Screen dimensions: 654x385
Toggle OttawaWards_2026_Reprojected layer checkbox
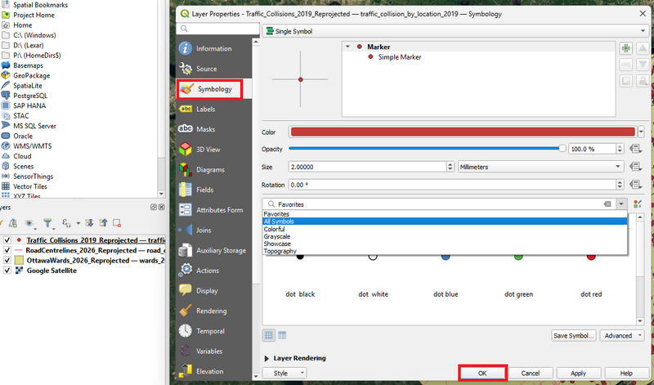(7, 260)
